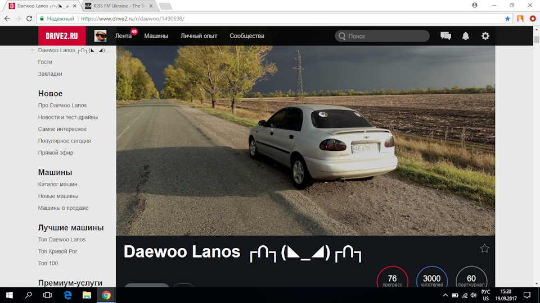The height and width of the screenshot is (303, 540).
Task: Open Про Daewoo Lanos link
Action: tap(62, 105)
